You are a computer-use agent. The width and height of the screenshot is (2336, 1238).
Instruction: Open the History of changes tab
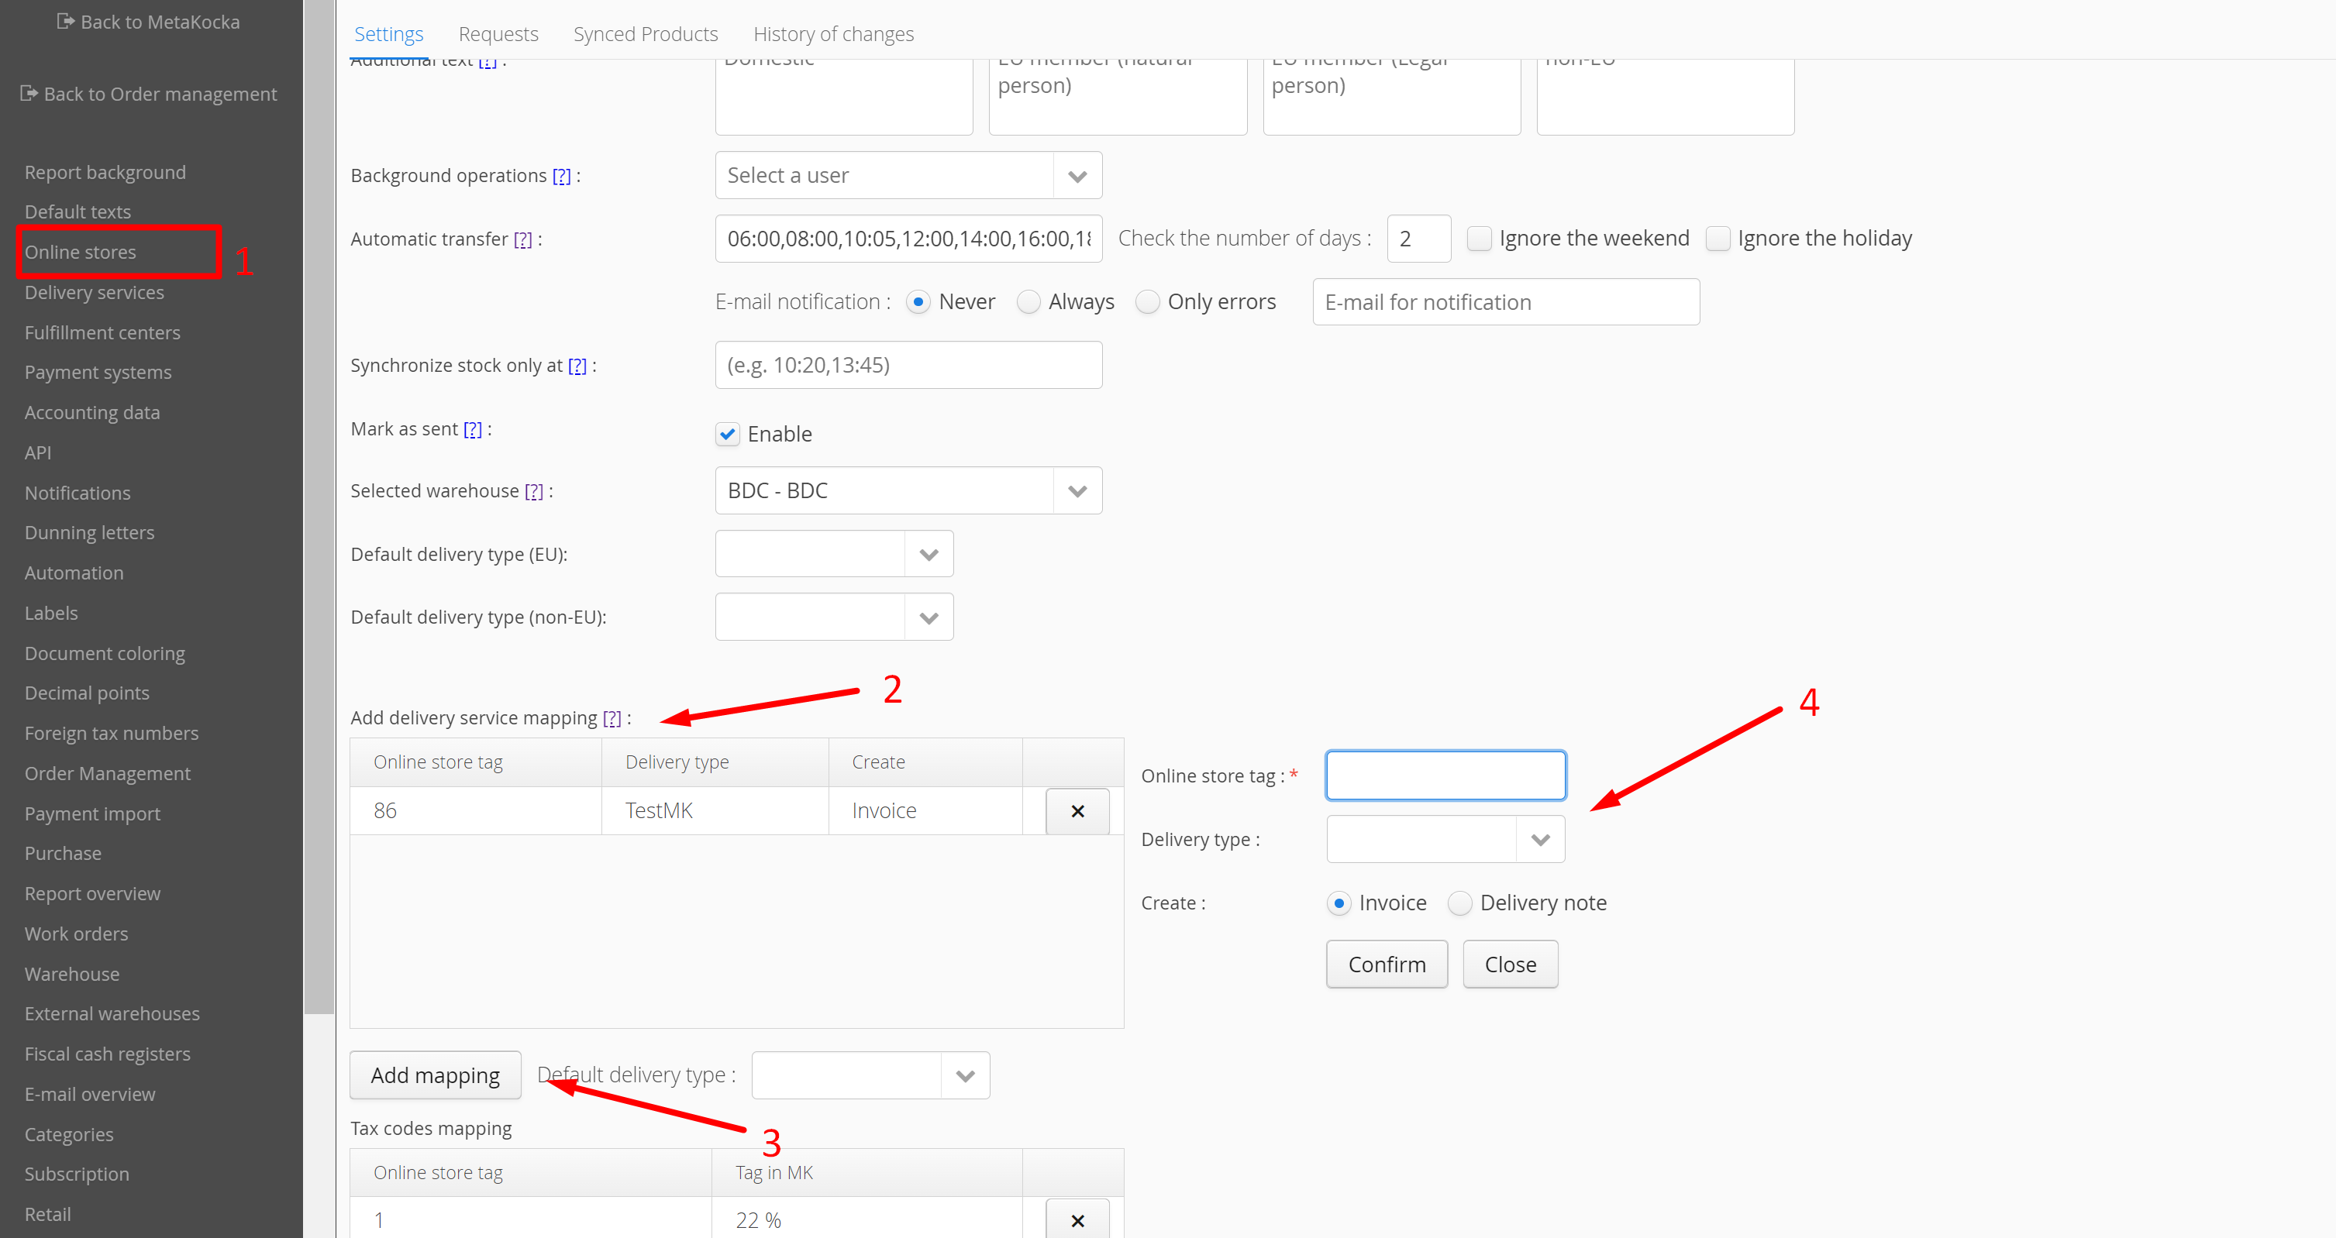coord(832,34)
